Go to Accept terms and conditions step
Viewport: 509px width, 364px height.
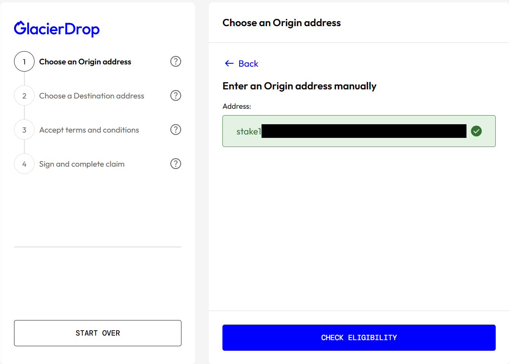[x=89, y=130]
